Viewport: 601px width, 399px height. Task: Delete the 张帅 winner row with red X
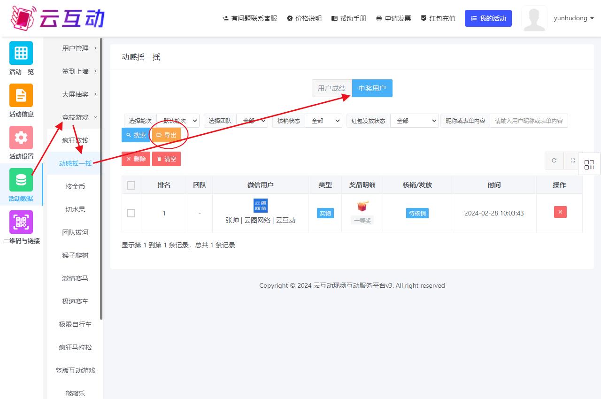560,212
